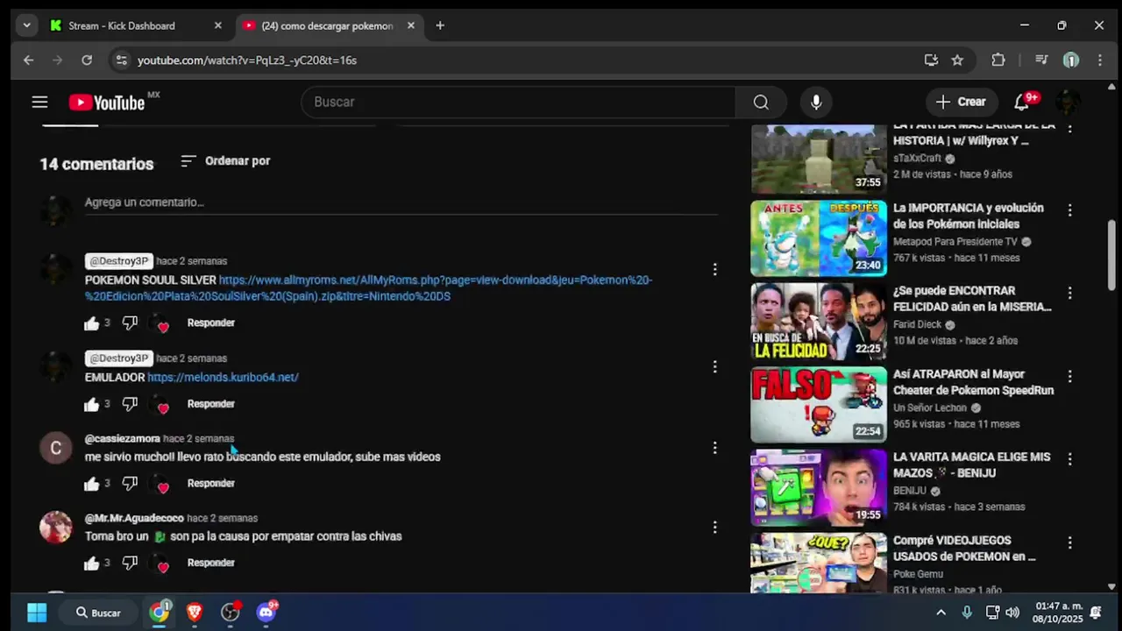Open Discord from the taskbar
The width and height of the screenshot is (1122, 631).
(x=266, y=613)
